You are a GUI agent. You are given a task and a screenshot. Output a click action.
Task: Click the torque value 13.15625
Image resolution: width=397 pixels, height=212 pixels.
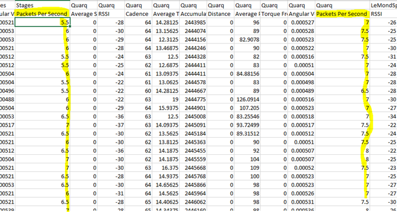click(165, 31)
